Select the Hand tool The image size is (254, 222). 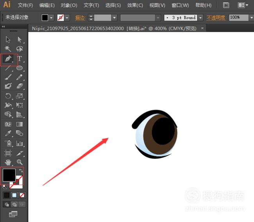tap(8, 162)
